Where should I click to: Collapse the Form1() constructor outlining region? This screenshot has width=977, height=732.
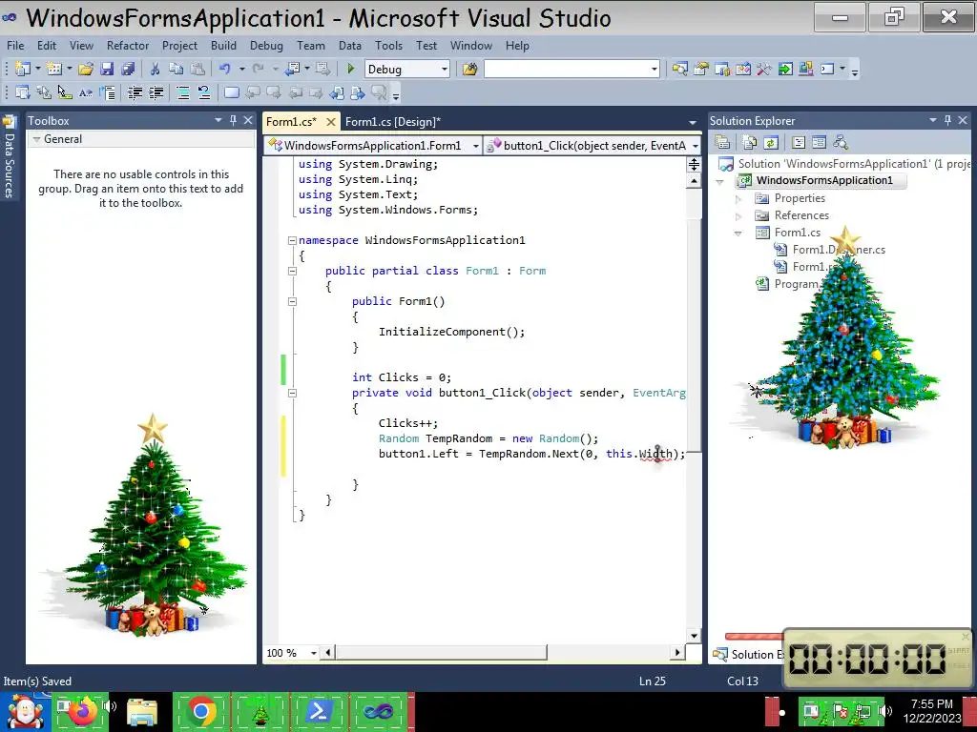[x=292, y=301]
